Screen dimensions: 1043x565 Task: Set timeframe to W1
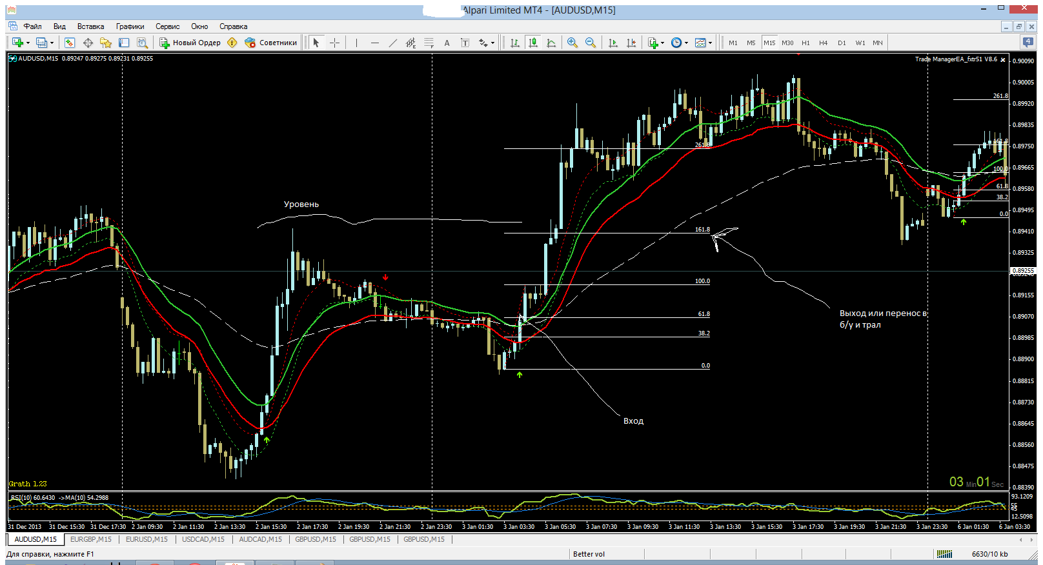point(860,43)
